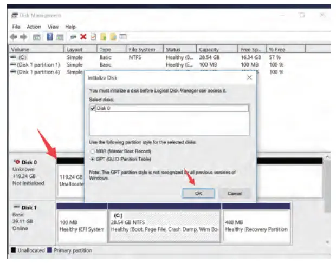Image resolution: width=336 pixels, height=264 pixels.
Task: Sort by the Free Sp.. column header
Action: 252,49
